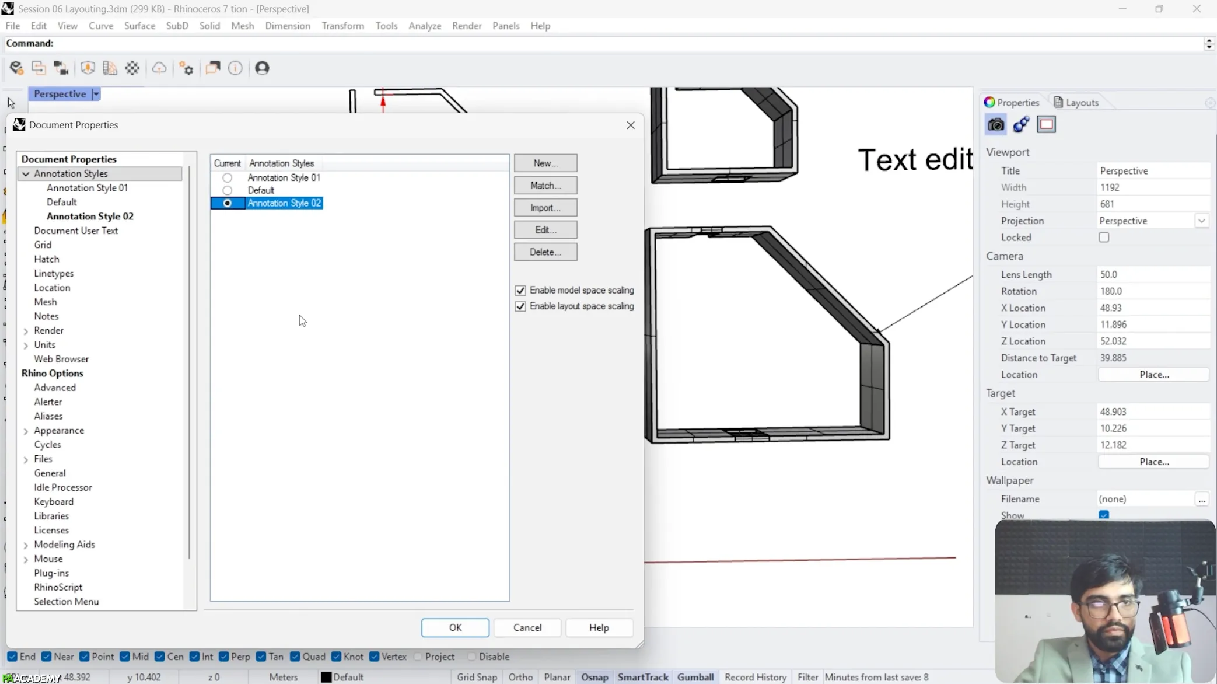Click the Edit... button

545,230
